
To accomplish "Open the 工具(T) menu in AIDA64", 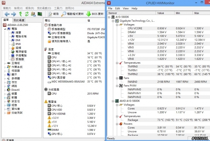I will click(58, 8).
